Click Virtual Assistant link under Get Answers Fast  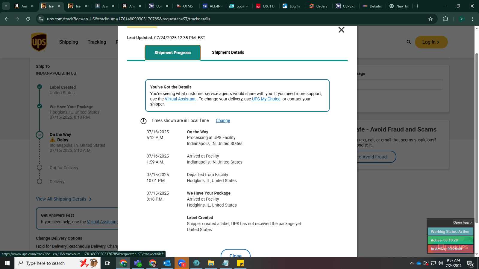(102, 222)
